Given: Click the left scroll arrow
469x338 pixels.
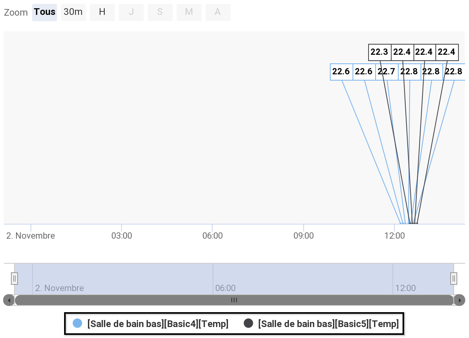Looking at the screenshot, I should (9, 300).
